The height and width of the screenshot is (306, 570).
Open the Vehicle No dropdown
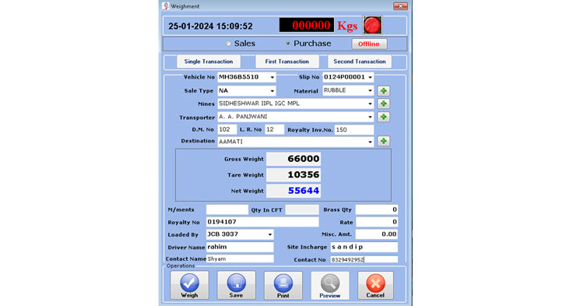[272, 77]
